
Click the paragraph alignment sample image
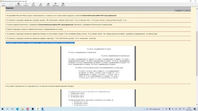(x=98, y=63)
